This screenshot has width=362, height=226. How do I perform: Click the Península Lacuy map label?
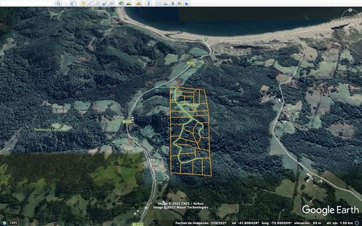tap(49, 129)
